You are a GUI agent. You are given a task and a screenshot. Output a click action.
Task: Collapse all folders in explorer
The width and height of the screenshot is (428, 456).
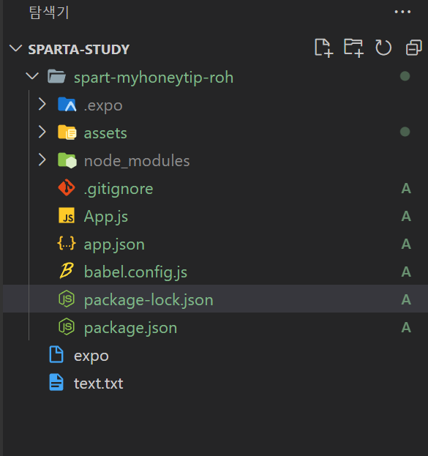click(x=414, y=48)
